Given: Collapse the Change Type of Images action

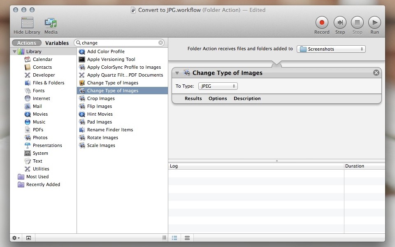Looking at the screenshot, I should 177,73.
